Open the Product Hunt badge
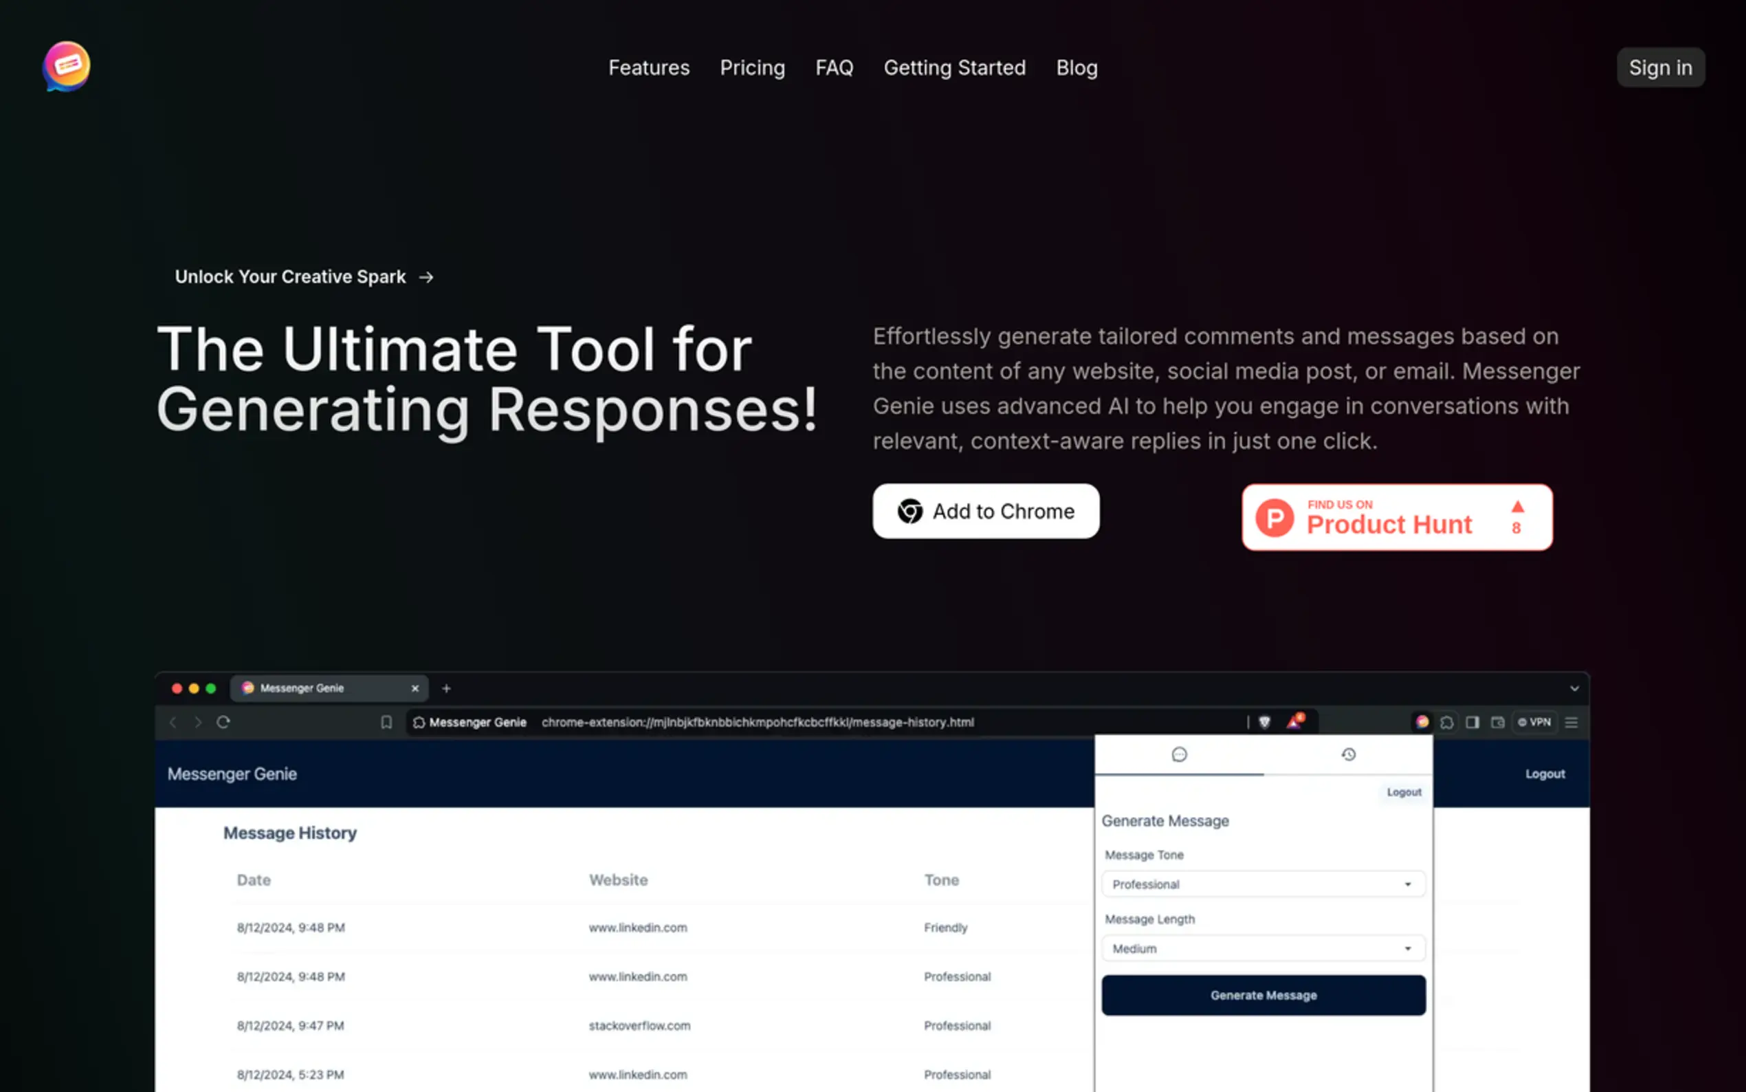This screenshot has width=1746, height=1092. tap(1397, 517)
